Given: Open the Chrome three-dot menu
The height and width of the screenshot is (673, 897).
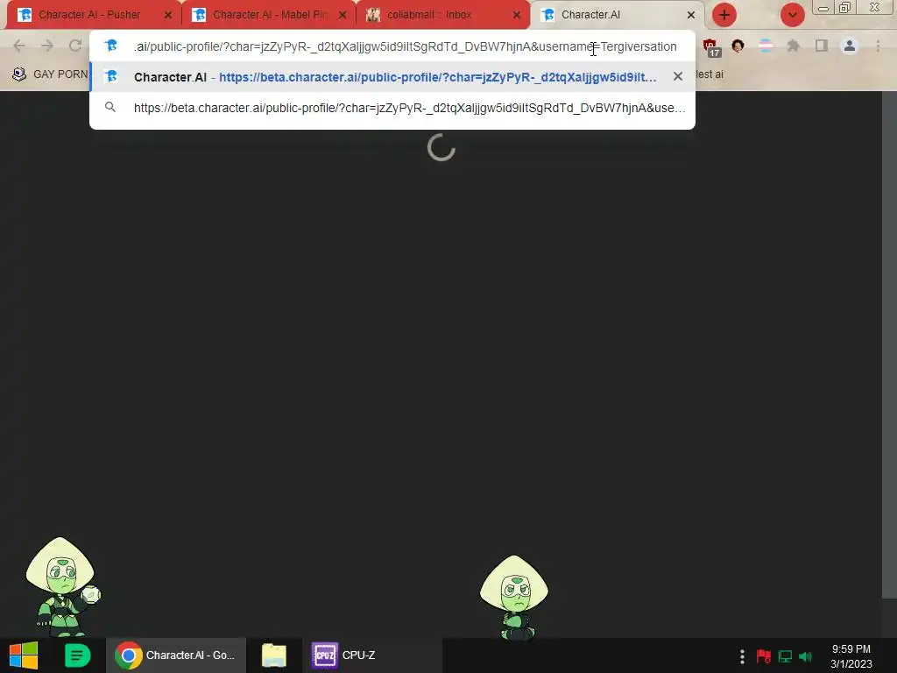Looking at the screenshot, I should click(x=878, y=46).
